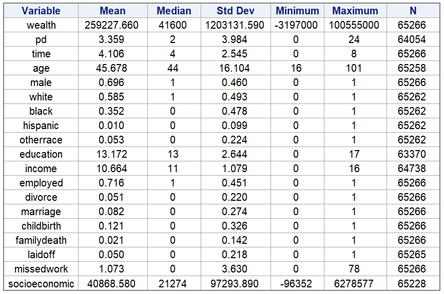Click the wealth minimum value -3197000

click(x=297, y=25)
